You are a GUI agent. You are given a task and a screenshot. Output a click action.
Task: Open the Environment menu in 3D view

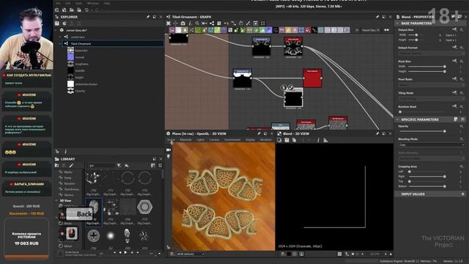pyautogui.click(x=232, y=140)
